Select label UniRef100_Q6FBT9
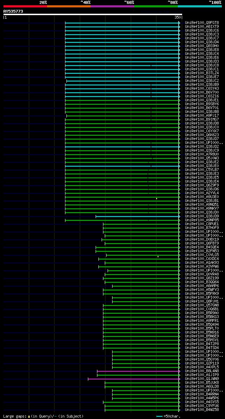This screenshot has width=225, height=419. pyautogui.click(x=202, y=243)
